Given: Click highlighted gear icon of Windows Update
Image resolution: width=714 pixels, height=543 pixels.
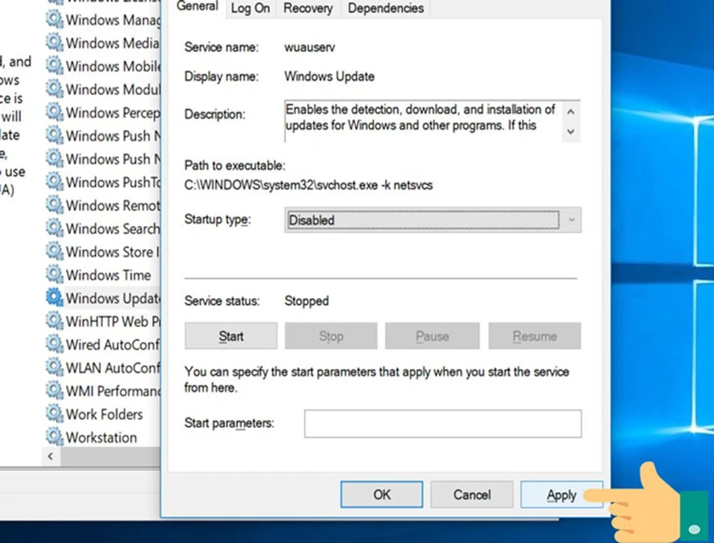Looking at the screenshot, I should tap(54, 297).
